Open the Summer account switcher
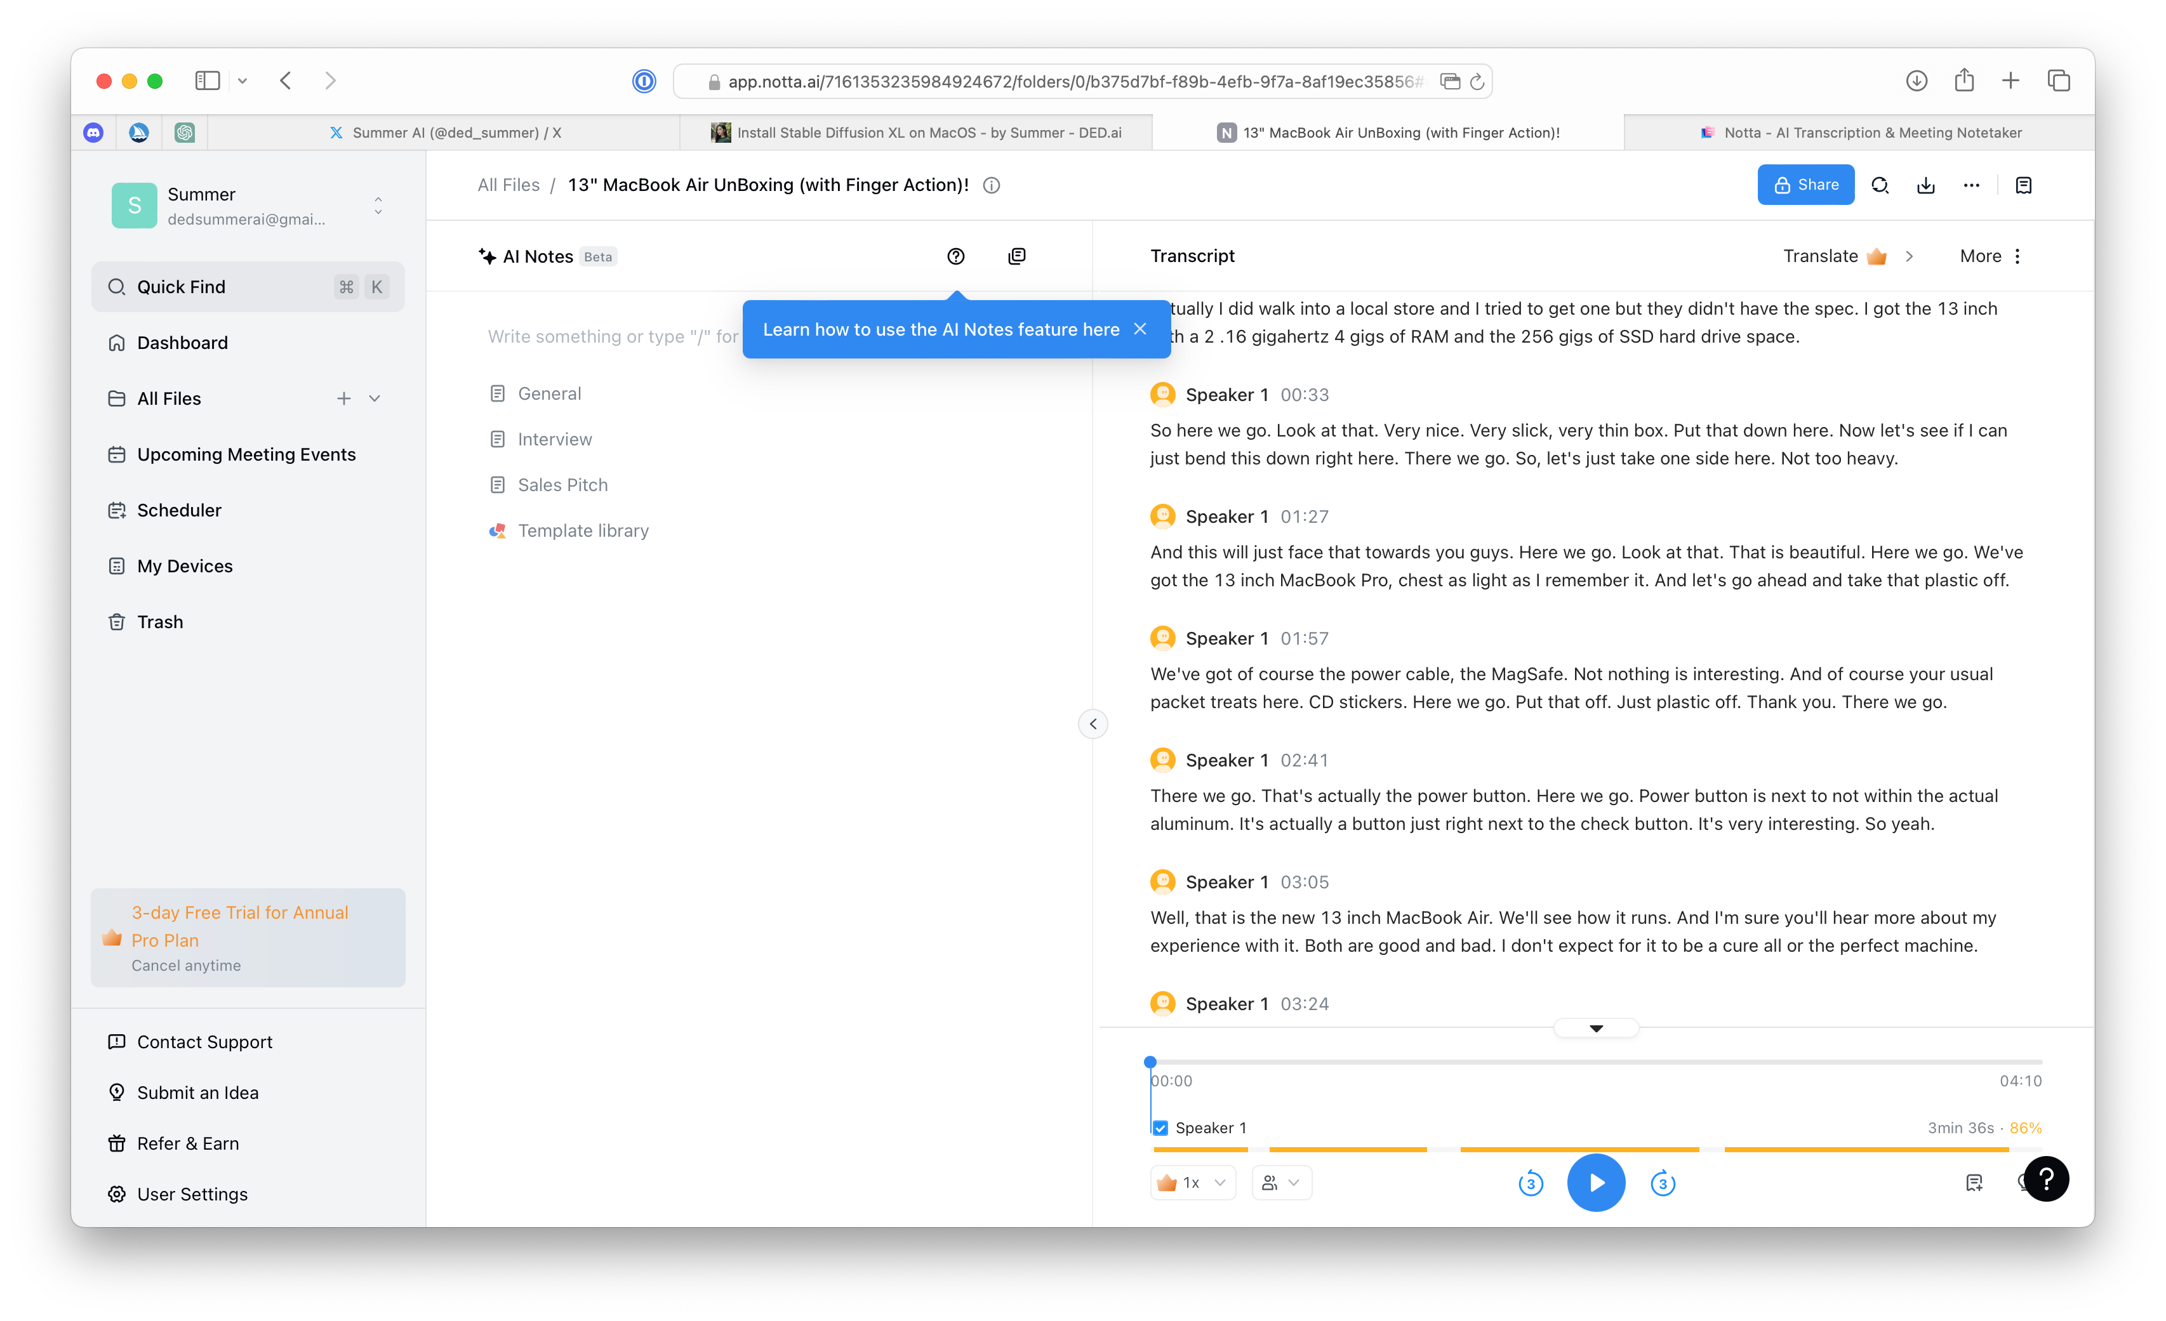The image size is (2166, 1321). point(378,206)
